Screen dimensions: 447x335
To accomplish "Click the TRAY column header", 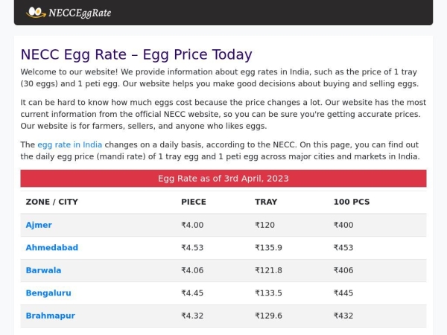I will (265, 202).
